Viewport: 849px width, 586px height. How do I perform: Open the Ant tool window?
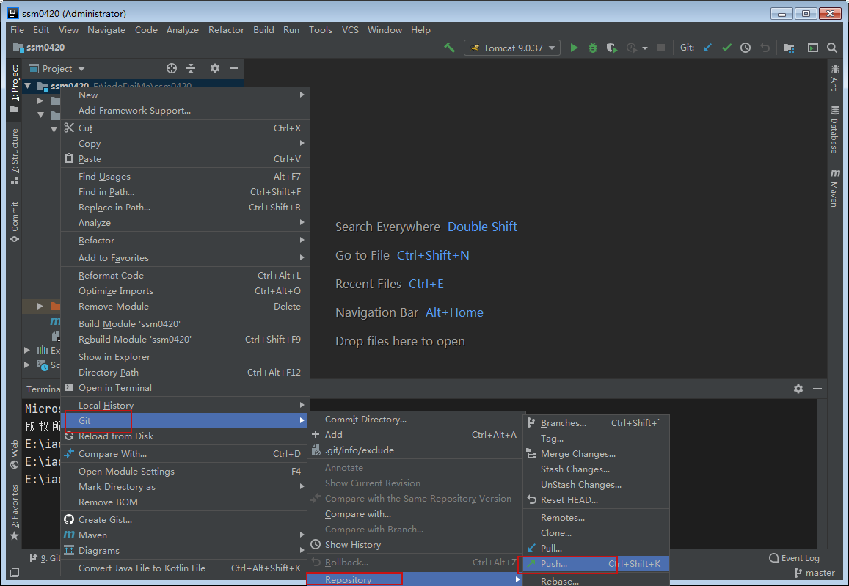[x=834, y=78]
